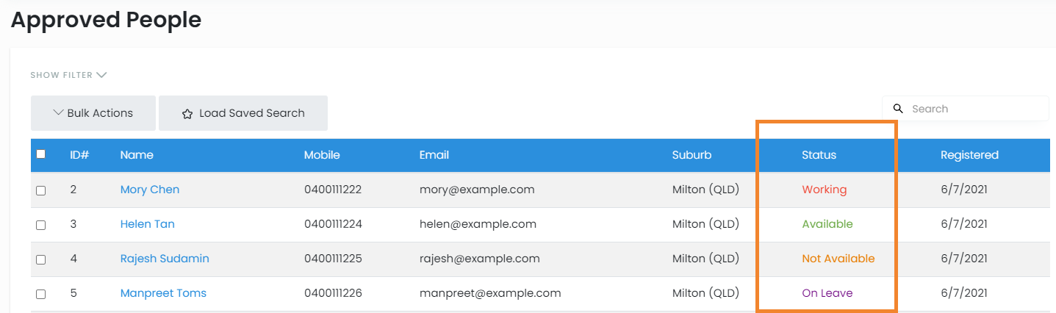The height and width of the screenshot is (313, 1056).
Task: Check the box for Mory Chen's row
Action: click(41, 190)
